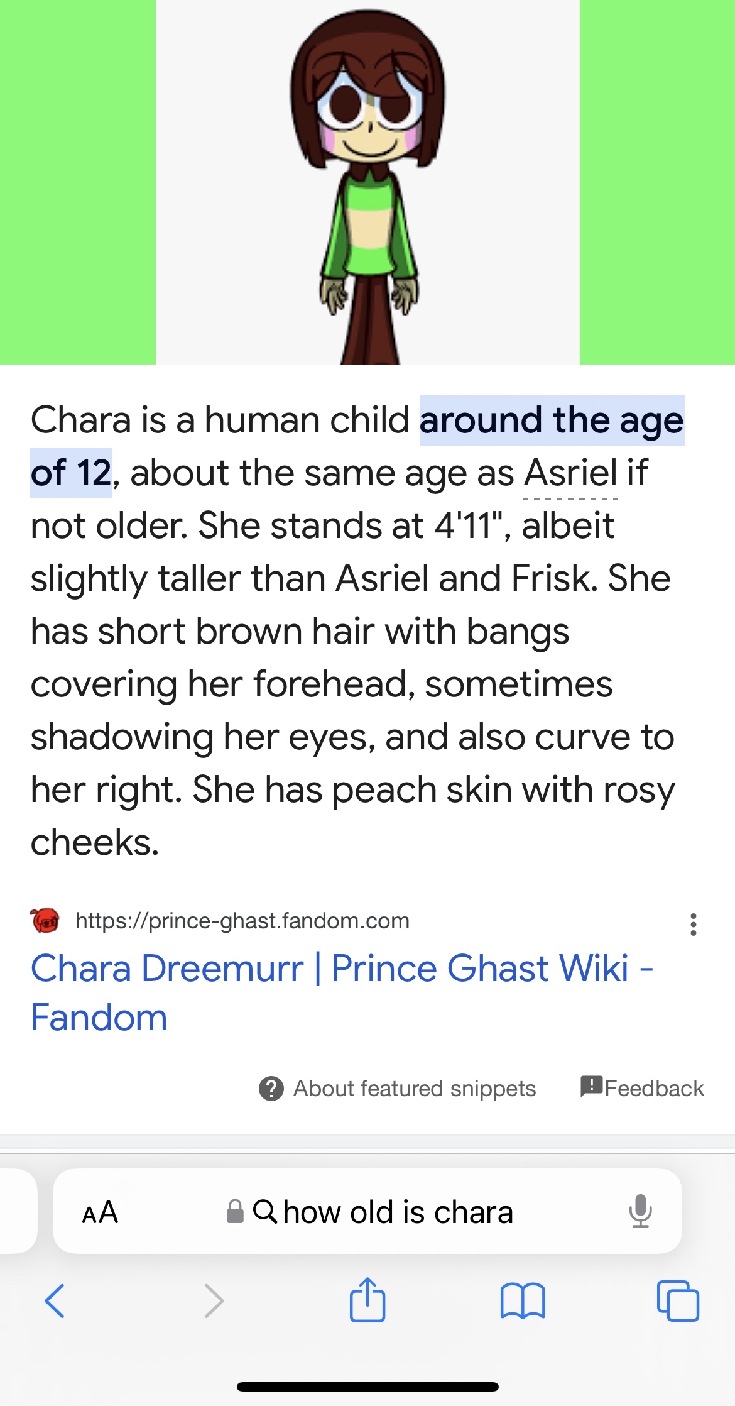Tap the About featured snippets link
This screenshot has height=1406, width=735.
(x=414, y=1089)
